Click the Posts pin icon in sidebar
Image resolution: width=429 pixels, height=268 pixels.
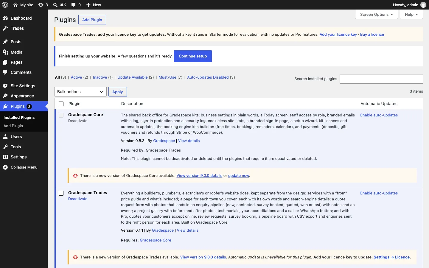coord(5,42)
